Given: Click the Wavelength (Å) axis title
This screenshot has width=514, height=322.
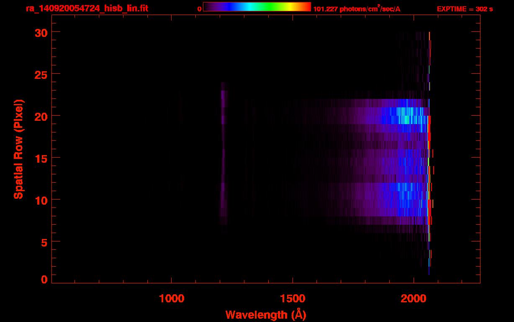Looking at the screenshot, I should coord(266,314).
